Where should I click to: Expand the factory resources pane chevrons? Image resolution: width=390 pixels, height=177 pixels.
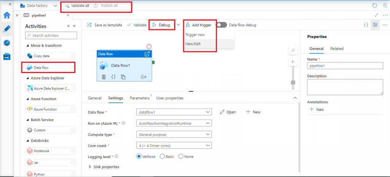[x=17, y=15]
